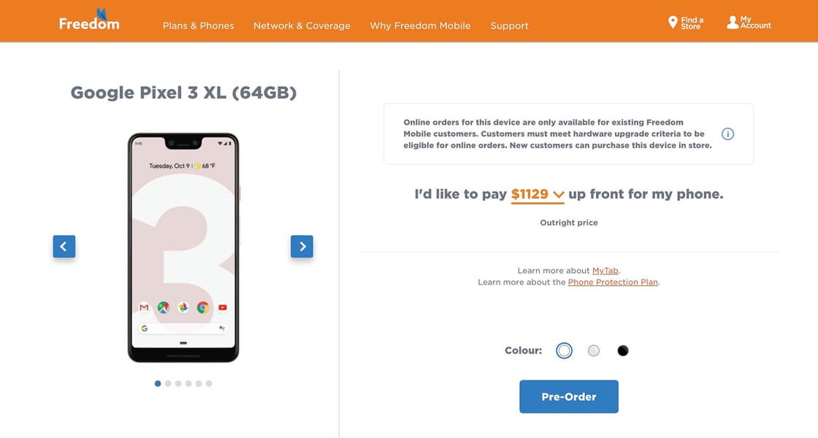Click the info icon in the notice box
The image size is (818, 438).
tap(727, 134)
